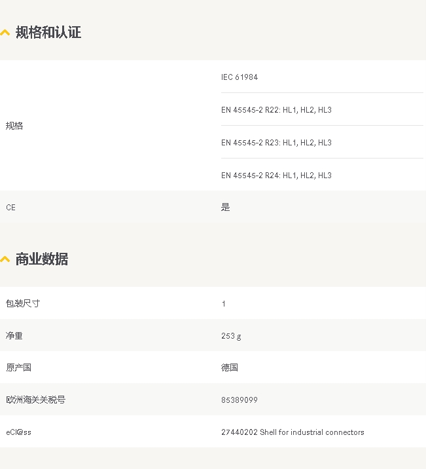Screen dimensions: 426x469
Task: Click the 商业数据 heading text
Action: coord(42,259)
